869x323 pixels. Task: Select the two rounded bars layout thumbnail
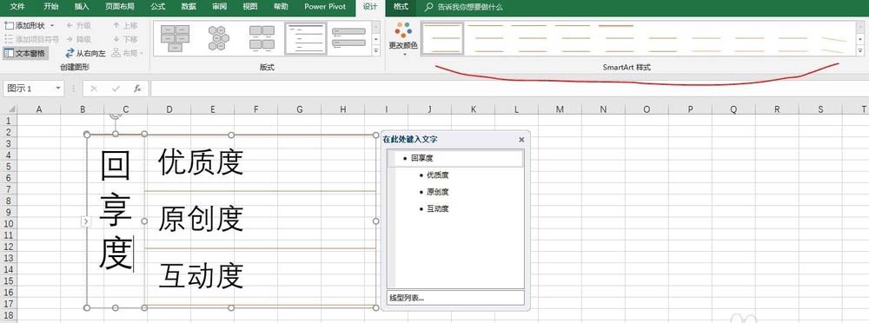point(348,38)
